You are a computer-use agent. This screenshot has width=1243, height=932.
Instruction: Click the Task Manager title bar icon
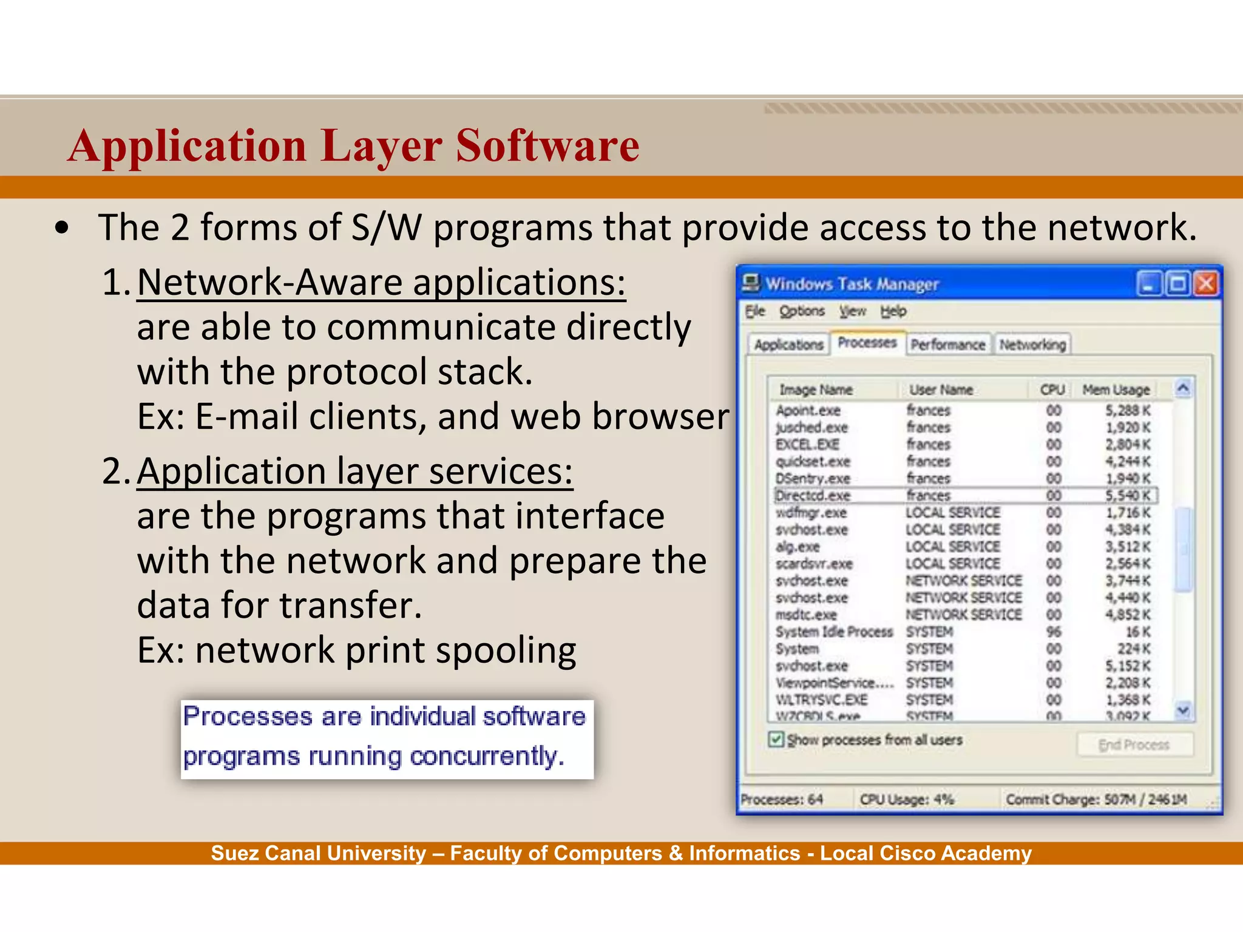tap(751, 283)
